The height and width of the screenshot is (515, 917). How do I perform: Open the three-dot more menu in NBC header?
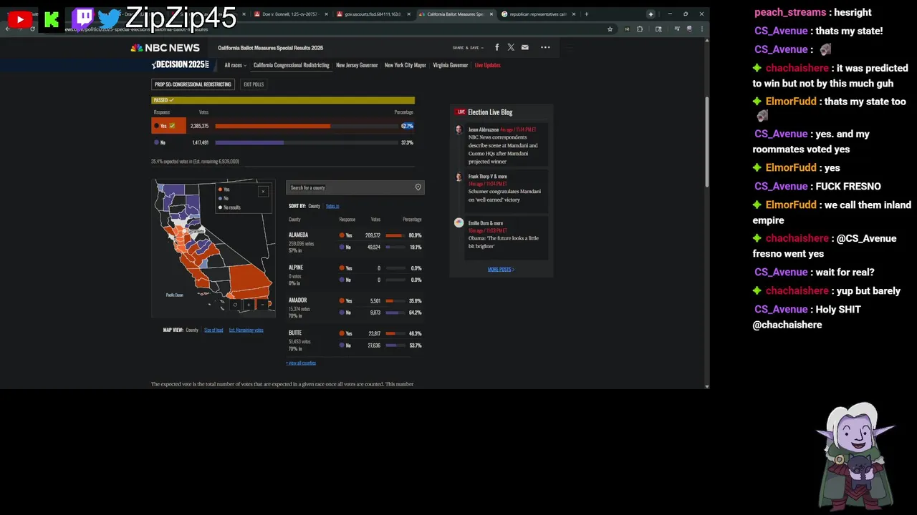[545, 47]
